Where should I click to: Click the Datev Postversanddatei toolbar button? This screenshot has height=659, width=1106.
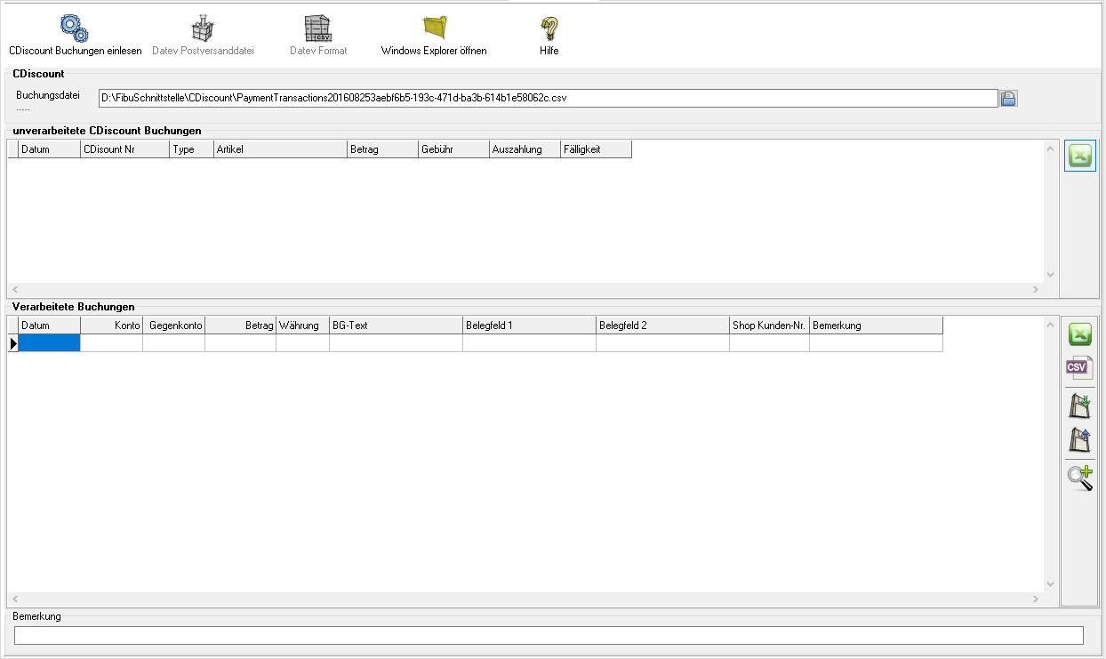point(203,36)
